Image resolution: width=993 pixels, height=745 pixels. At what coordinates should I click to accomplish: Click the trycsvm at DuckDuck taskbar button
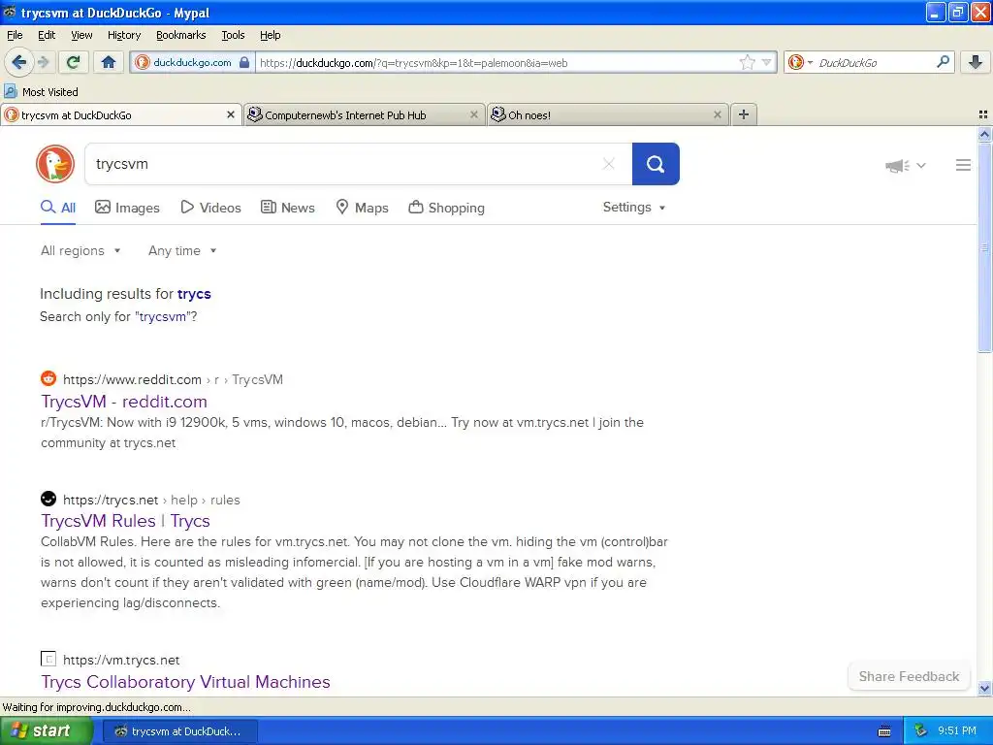(179, 731)
